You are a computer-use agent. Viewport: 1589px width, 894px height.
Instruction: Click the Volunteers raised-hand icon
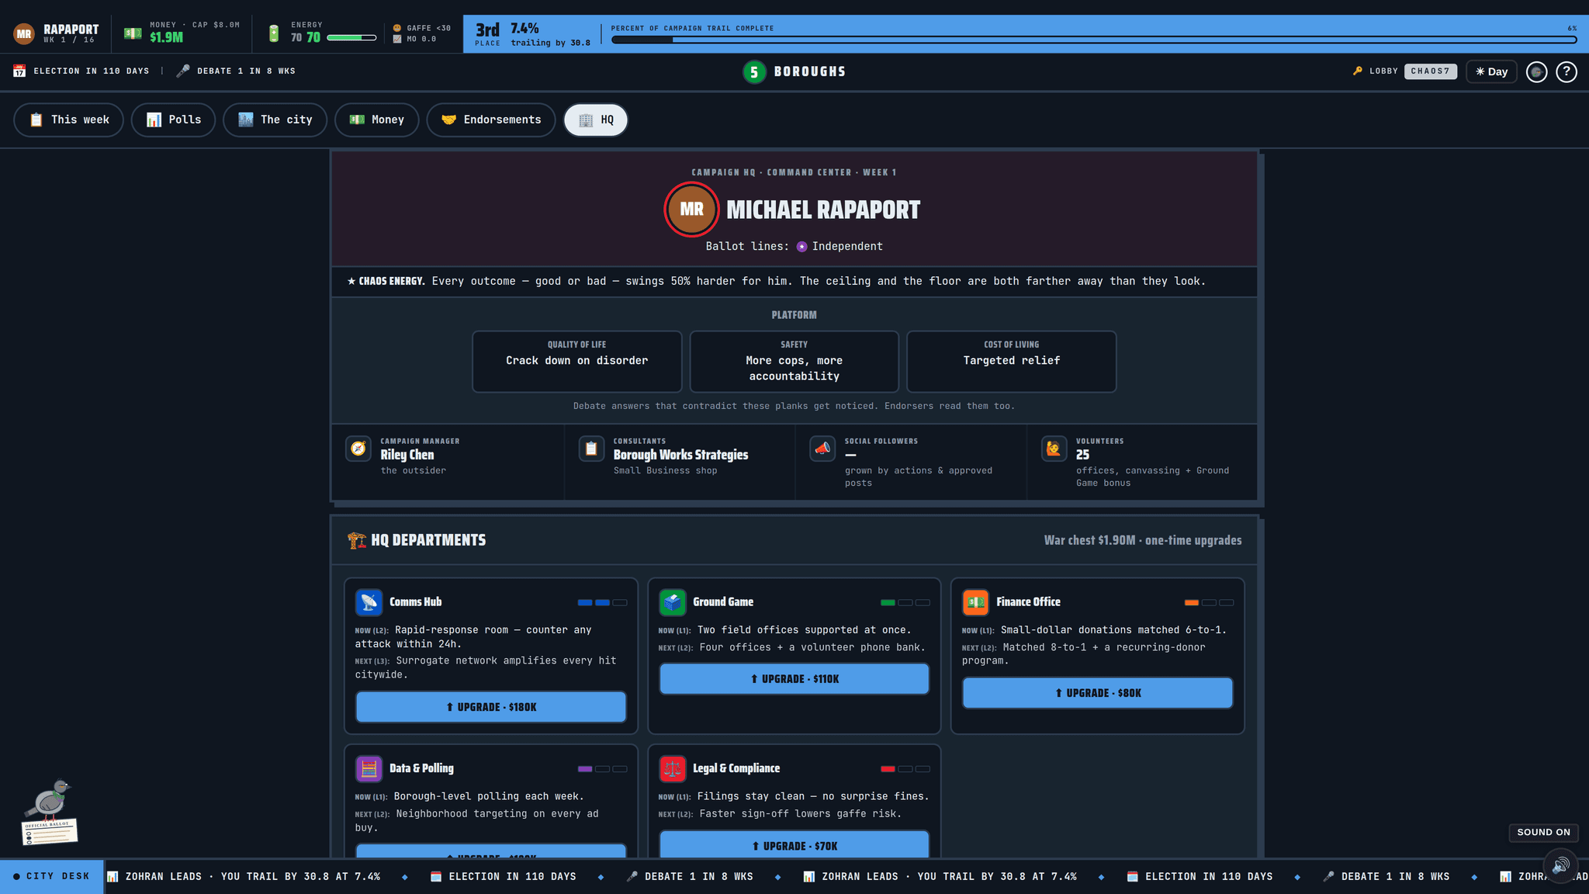click(1054, 449)
